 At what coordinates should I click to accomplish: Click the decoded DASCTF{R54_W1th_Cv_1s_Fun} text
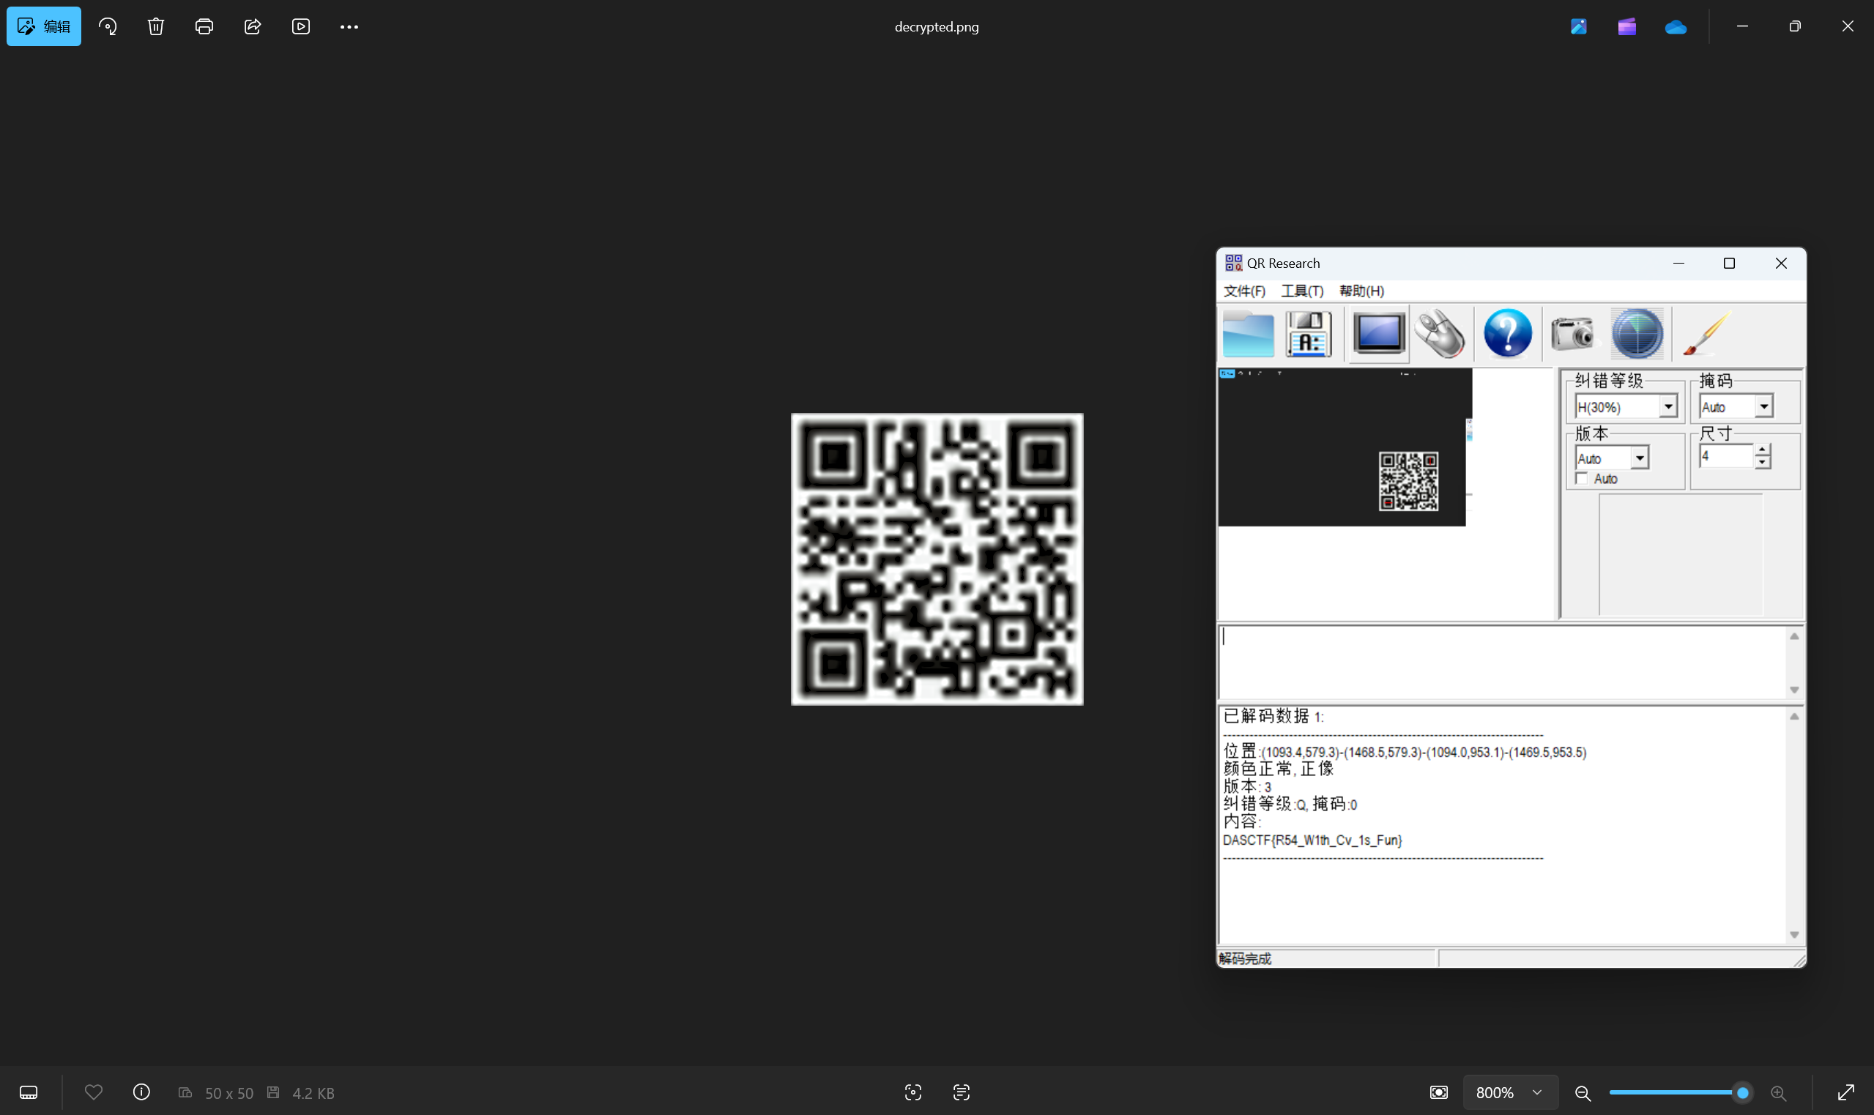[x=1312, y=840]
